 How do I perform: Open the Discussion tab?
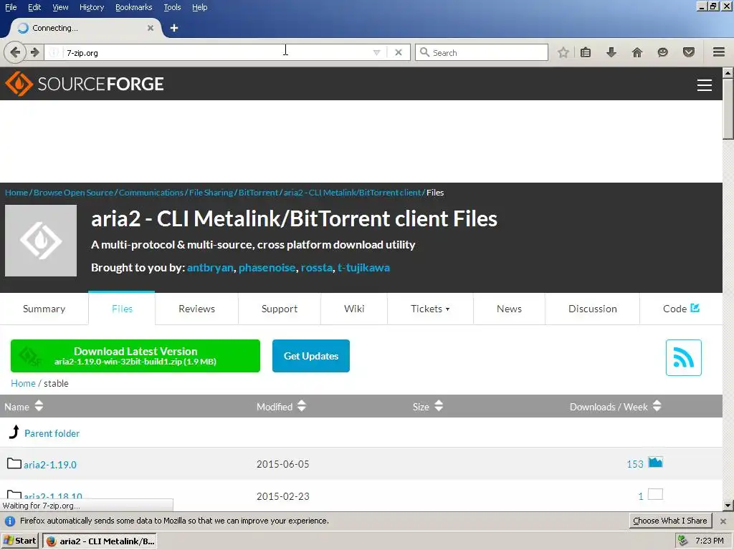pos(593,309)
